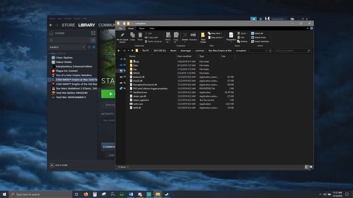This screenshot has height=198, width=353.
Task: Open the Easy access dropdown
Action: [x=216, y=37]
